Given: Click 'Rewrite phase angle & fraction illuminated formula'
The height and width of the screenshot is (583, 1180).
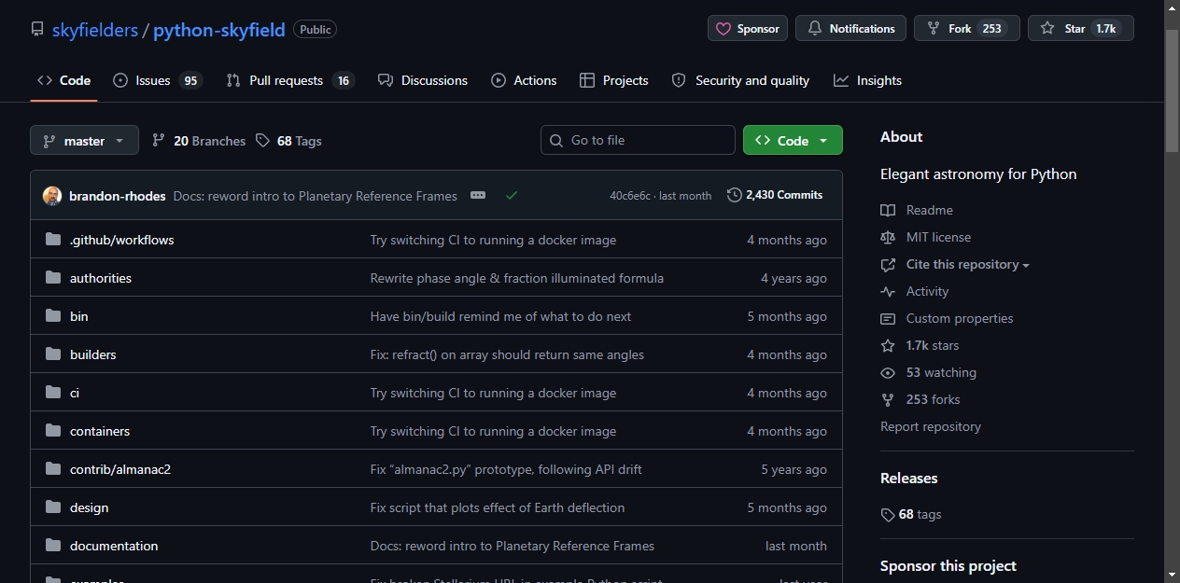Looking at the screenshot, I should [517, 278].
